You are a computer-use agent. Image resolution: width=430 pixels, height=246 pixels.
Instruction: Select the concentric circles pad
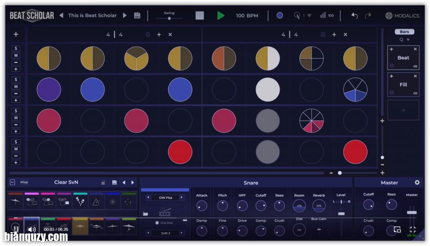(113, 202)
